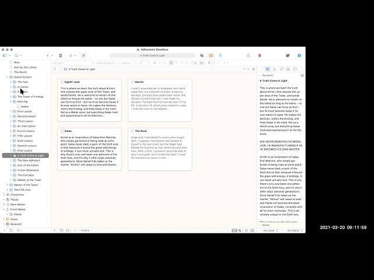374x280 pixels.
Task: Select Awake document in binder
Action: coord(25,106)
